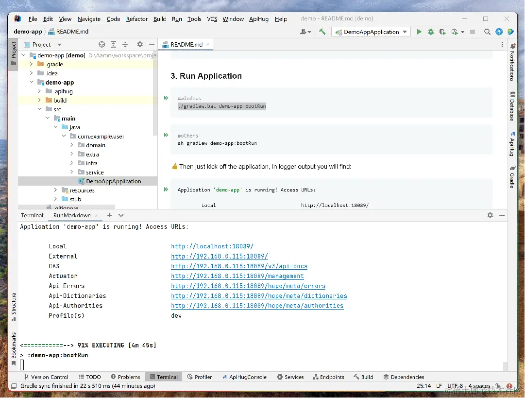Open the Local localhost:18089 link
The width and height of the screenshot is (525, 398).
click(212, 246)
